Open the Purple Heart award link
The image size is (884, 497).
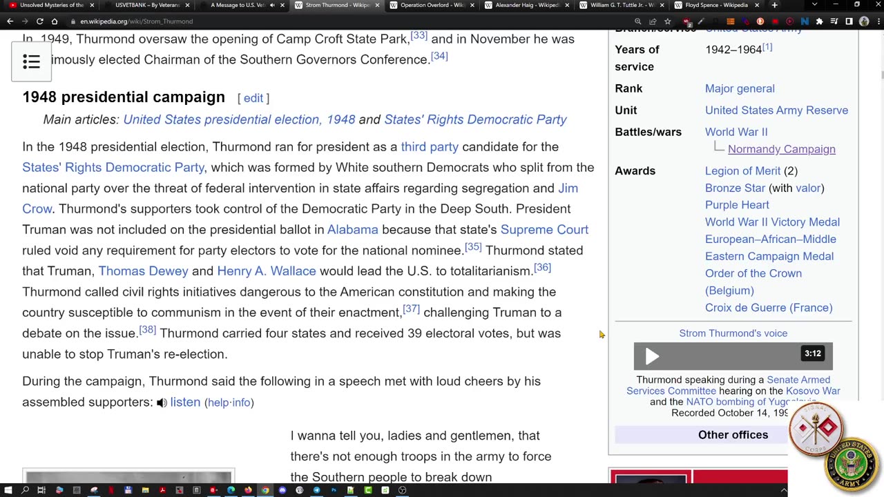(737, 205)
